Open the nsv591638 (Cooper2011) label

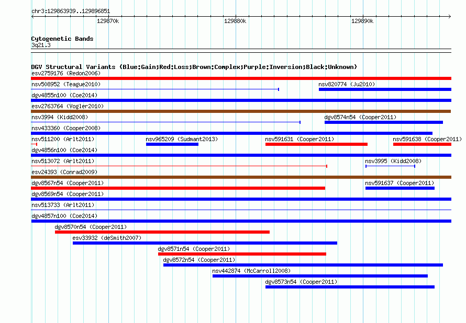(x=427, y=139)
